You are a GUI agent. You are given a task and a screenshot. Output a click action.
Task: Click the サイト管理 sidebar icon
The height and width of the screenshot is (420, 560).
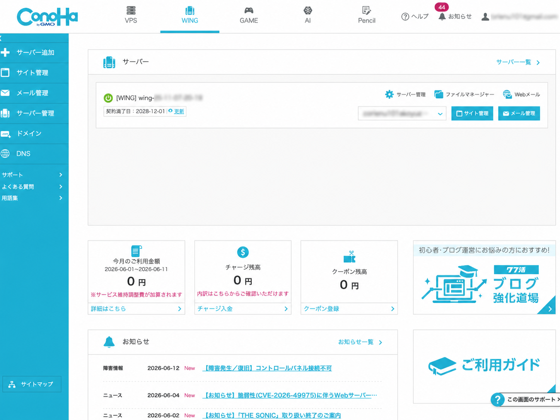pos(5,72)
